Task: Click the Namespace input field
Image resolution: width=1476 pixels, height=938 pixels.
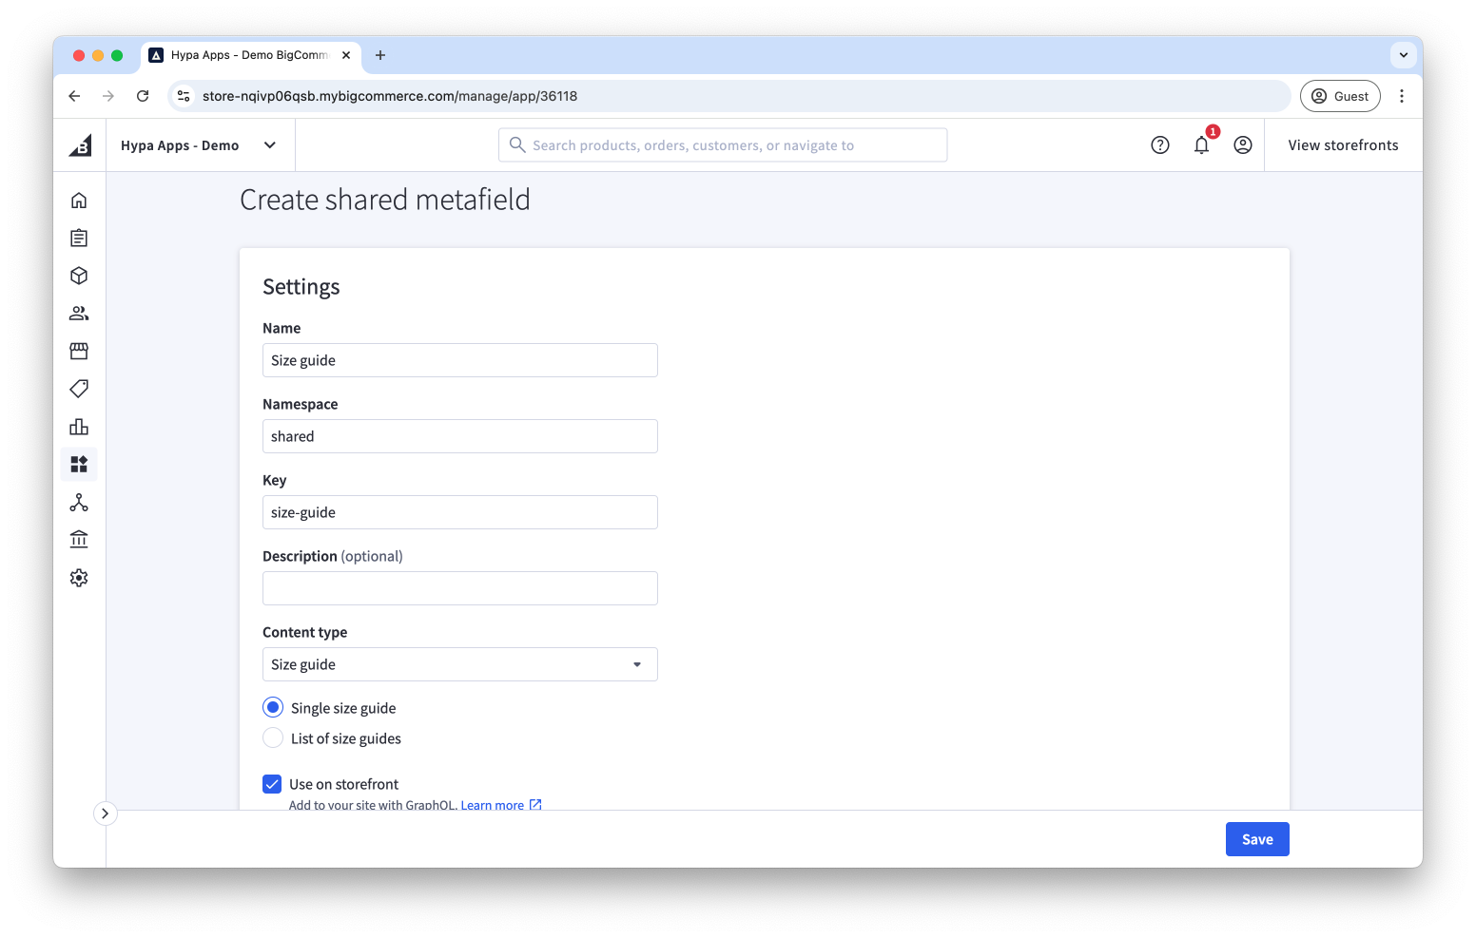Action: [460, 436]
